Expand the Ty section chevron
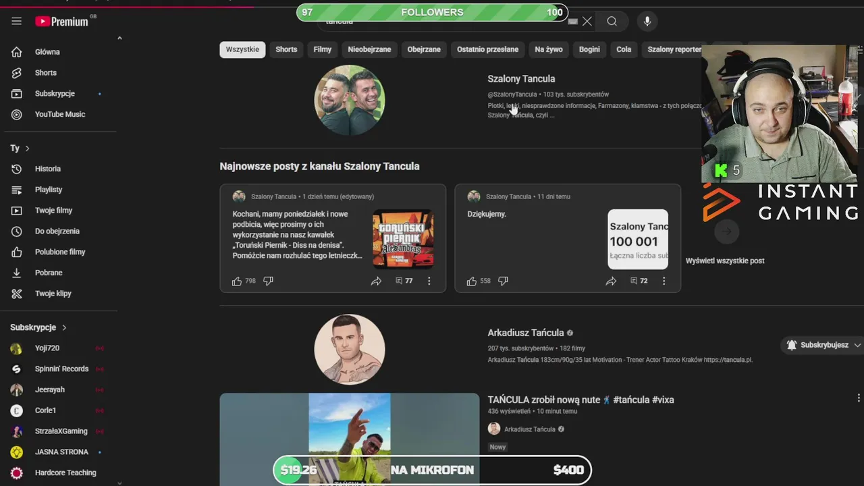 click(27, 148)
